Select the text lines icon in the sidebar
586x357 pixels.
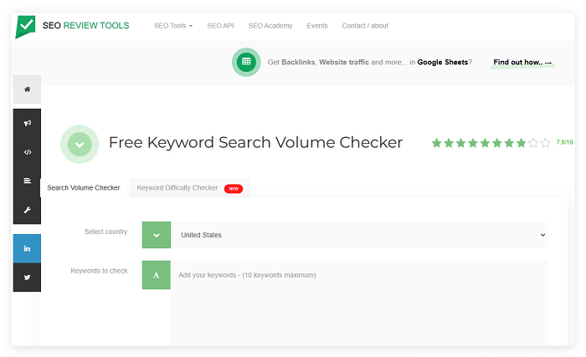coord(27,181)
